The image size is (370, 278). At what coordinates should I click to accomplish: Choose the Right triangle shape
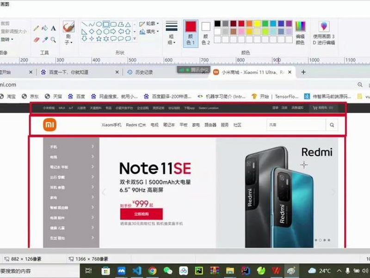coord(84,32)
